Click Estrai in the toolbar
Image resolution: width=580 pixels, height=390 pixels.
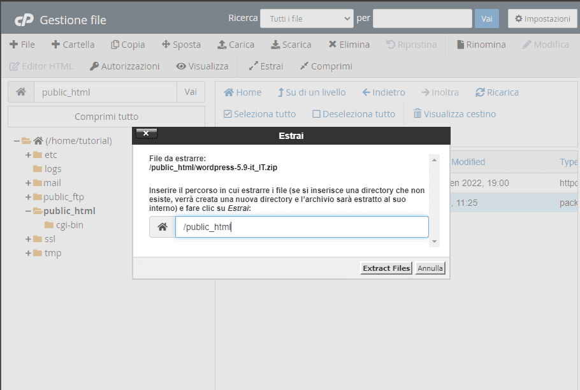(266, 66)
